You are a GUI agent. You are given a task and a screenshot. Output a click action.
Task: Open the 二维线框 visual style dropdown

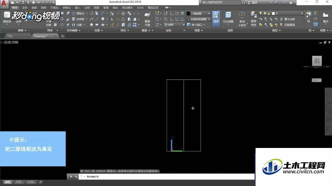[x=198, y=13]
